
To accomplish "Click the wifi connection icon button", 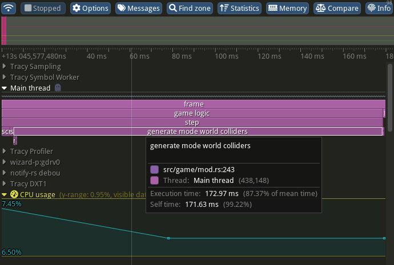I will (x=9, y=8).
